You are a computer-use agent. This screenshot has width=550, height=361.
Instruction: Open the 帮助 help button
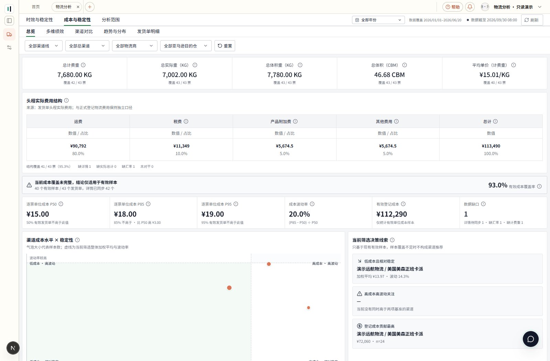tap(453, 7)
